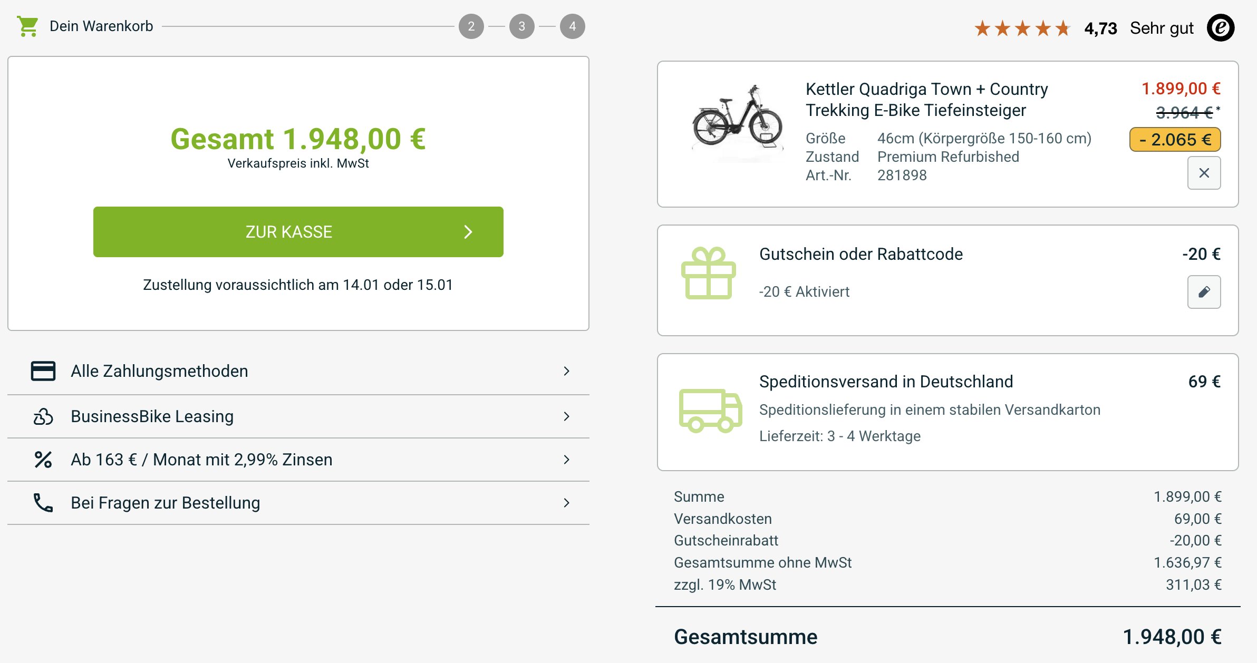
Task: Go to checkout step 2
Action: point(471,26)
